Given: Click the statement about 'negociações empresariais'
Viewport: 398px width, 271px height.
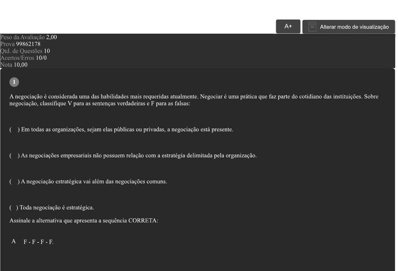Looking at the screenshot, I should point(139,156).
